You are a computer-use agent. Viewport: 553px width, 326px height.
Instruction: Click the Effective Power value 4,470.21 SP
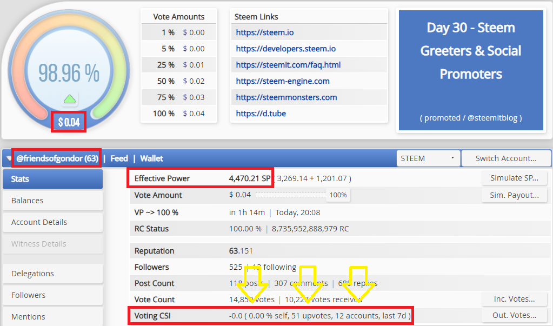pos(250,178)
